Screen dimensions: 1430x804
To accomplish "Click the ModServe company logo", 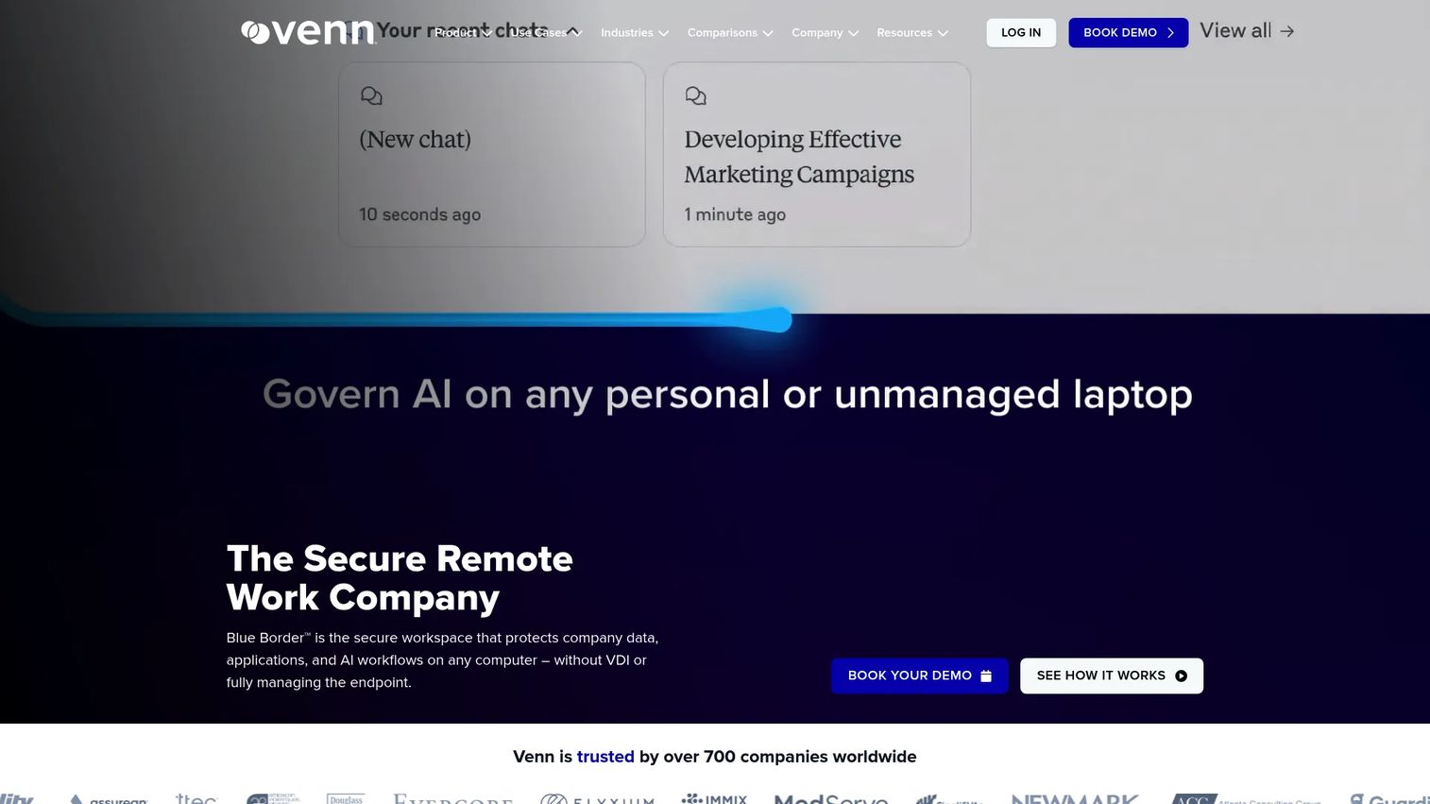I will tap(831, 799).
